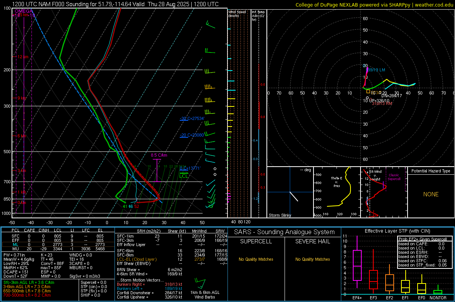Click the magenta 'OMEGA' label
This screenshot has height=302, width=455.
[x=24, y=11]
